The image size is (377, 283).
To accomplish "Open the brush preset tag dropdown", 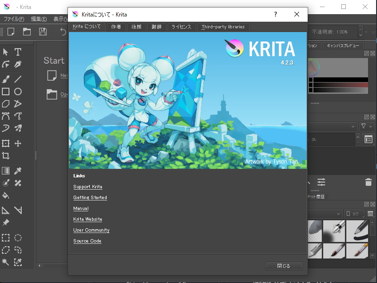I will tap(325, 214).
